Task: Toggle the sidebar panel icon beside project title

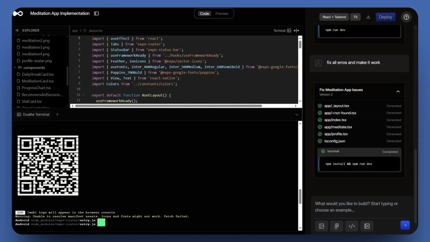Action: pos(96,13)
